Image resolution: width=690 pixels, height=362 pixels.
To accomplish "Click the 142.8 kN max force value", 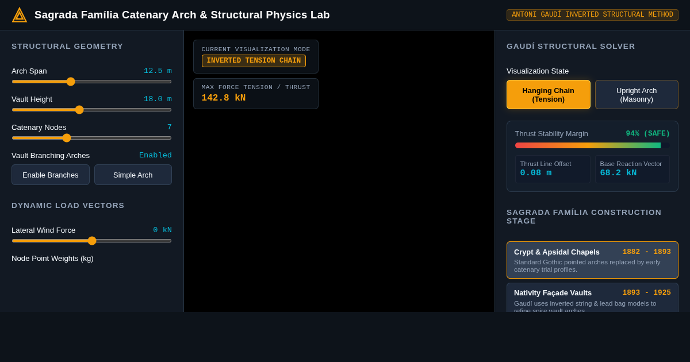I will 224,98.
